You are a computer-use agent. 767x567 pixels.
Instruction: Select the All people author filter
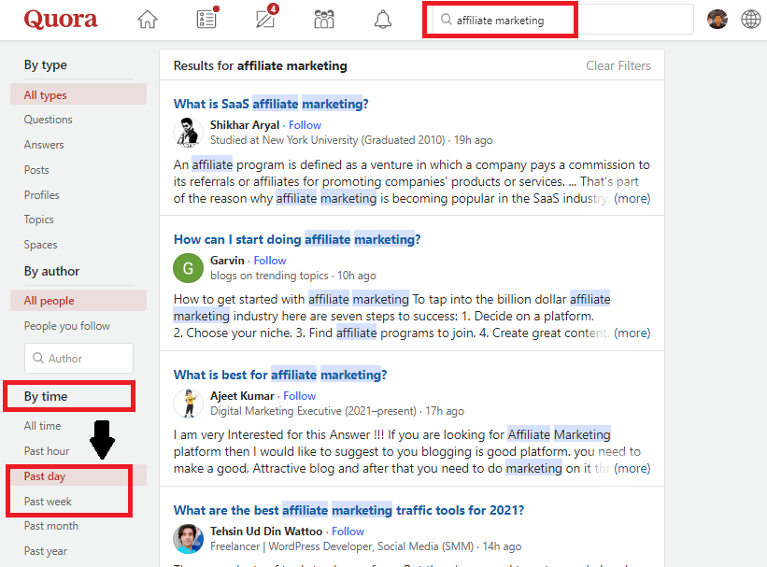(78, 301)
